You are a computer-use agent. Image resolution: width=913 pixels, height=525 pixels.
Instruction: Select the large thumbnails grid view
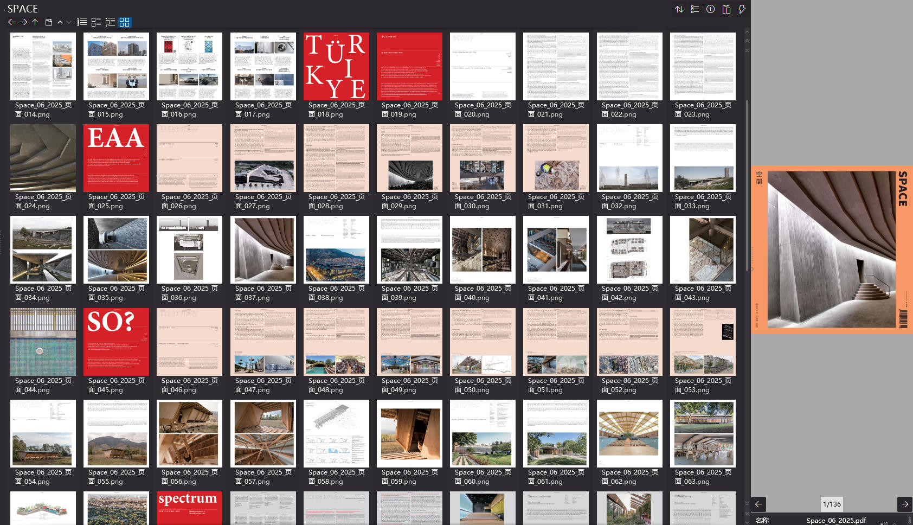point(125,22)
